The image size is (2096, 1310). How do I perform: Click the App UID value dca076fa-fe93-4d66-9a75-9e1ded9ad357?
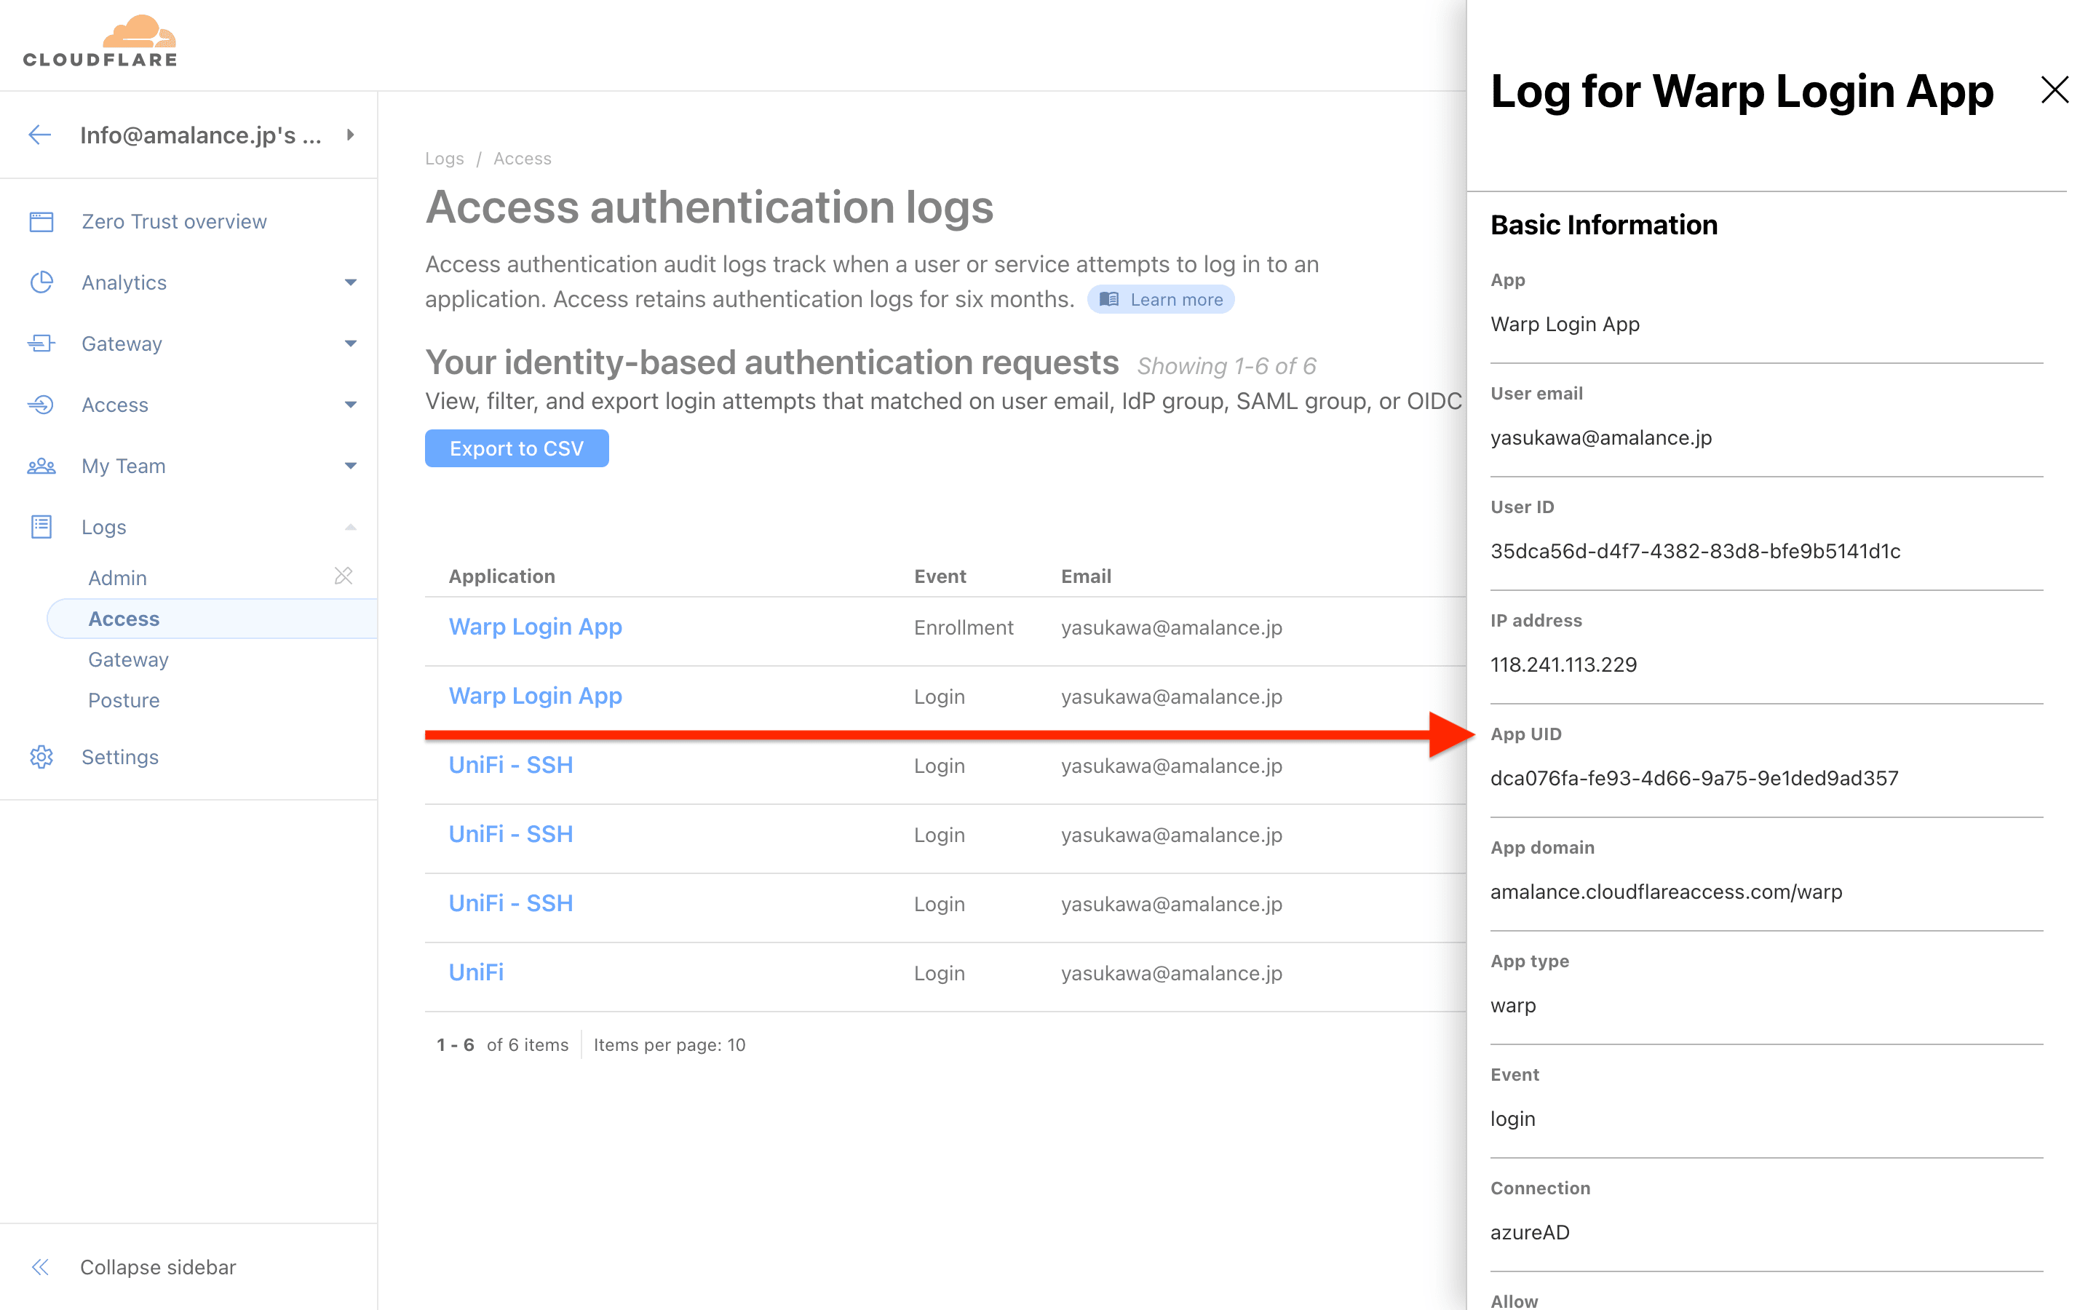(1694, 778)
